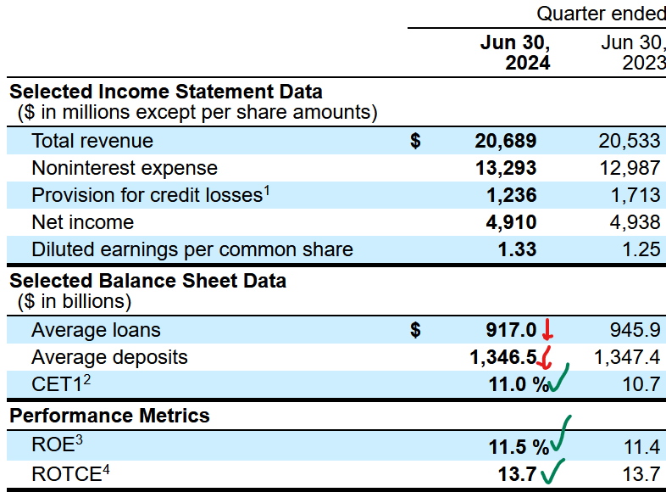The width and height of the screenshot is (666, 492).
Task: Select the 2023 Average loans value 945.9
Action: (635, 330)
